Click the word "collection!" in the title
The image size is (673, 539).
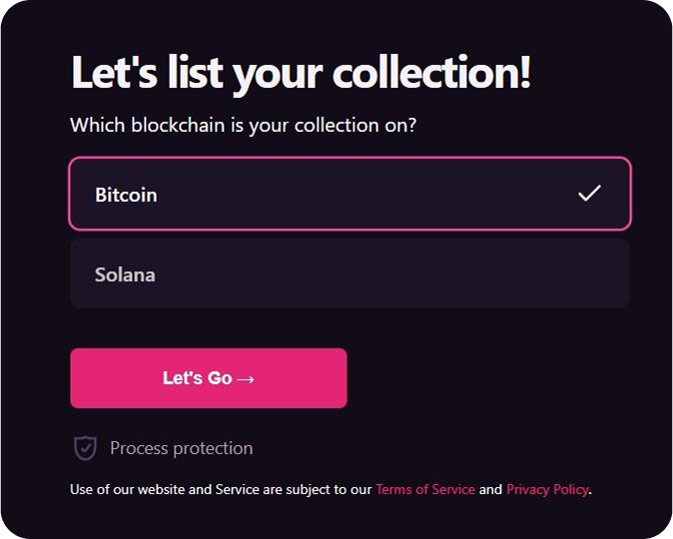tap(431, 73)
